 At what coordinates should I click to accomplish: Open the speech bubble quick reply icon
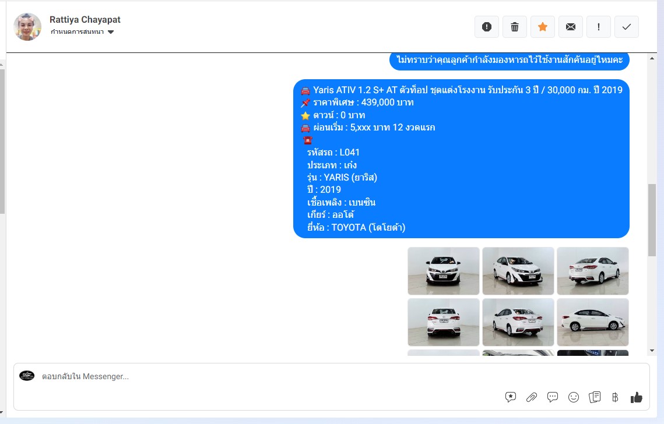(553, 397)
